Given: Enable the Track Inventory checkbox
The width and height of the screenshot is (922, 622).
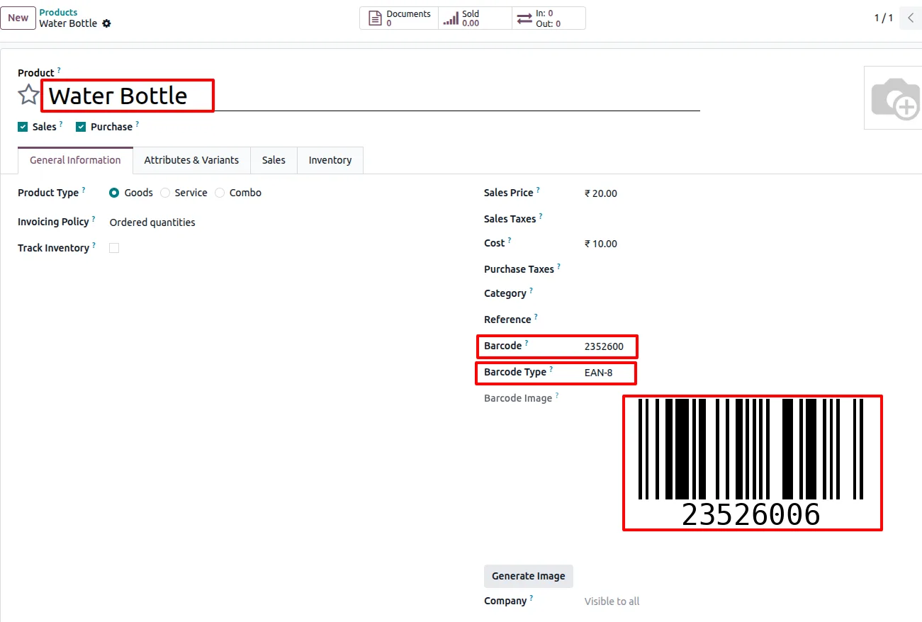Looking at the screenshot, I should coord(114,248).
